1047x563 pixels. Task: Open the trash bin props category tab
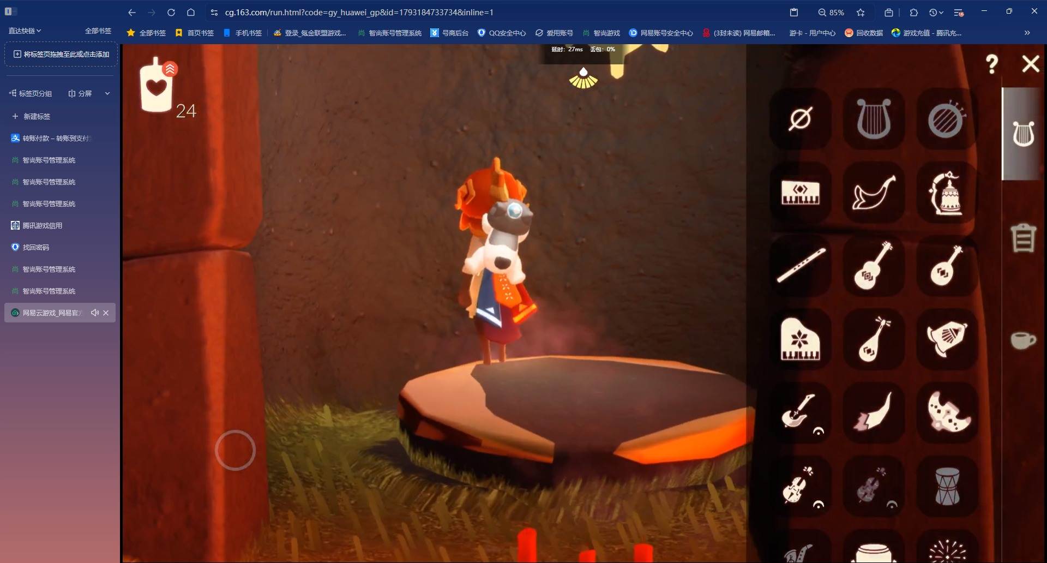(x=1023, y=238)
